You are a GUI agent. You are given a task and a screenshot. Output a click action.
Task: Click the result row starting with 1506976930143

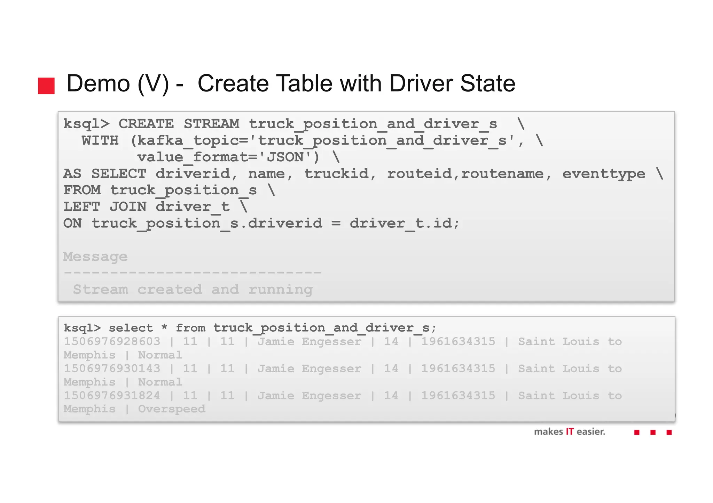tap(343, 375)
